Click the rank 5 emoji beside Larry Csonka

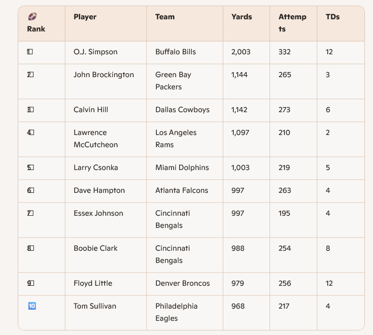[x=30, y=167]
